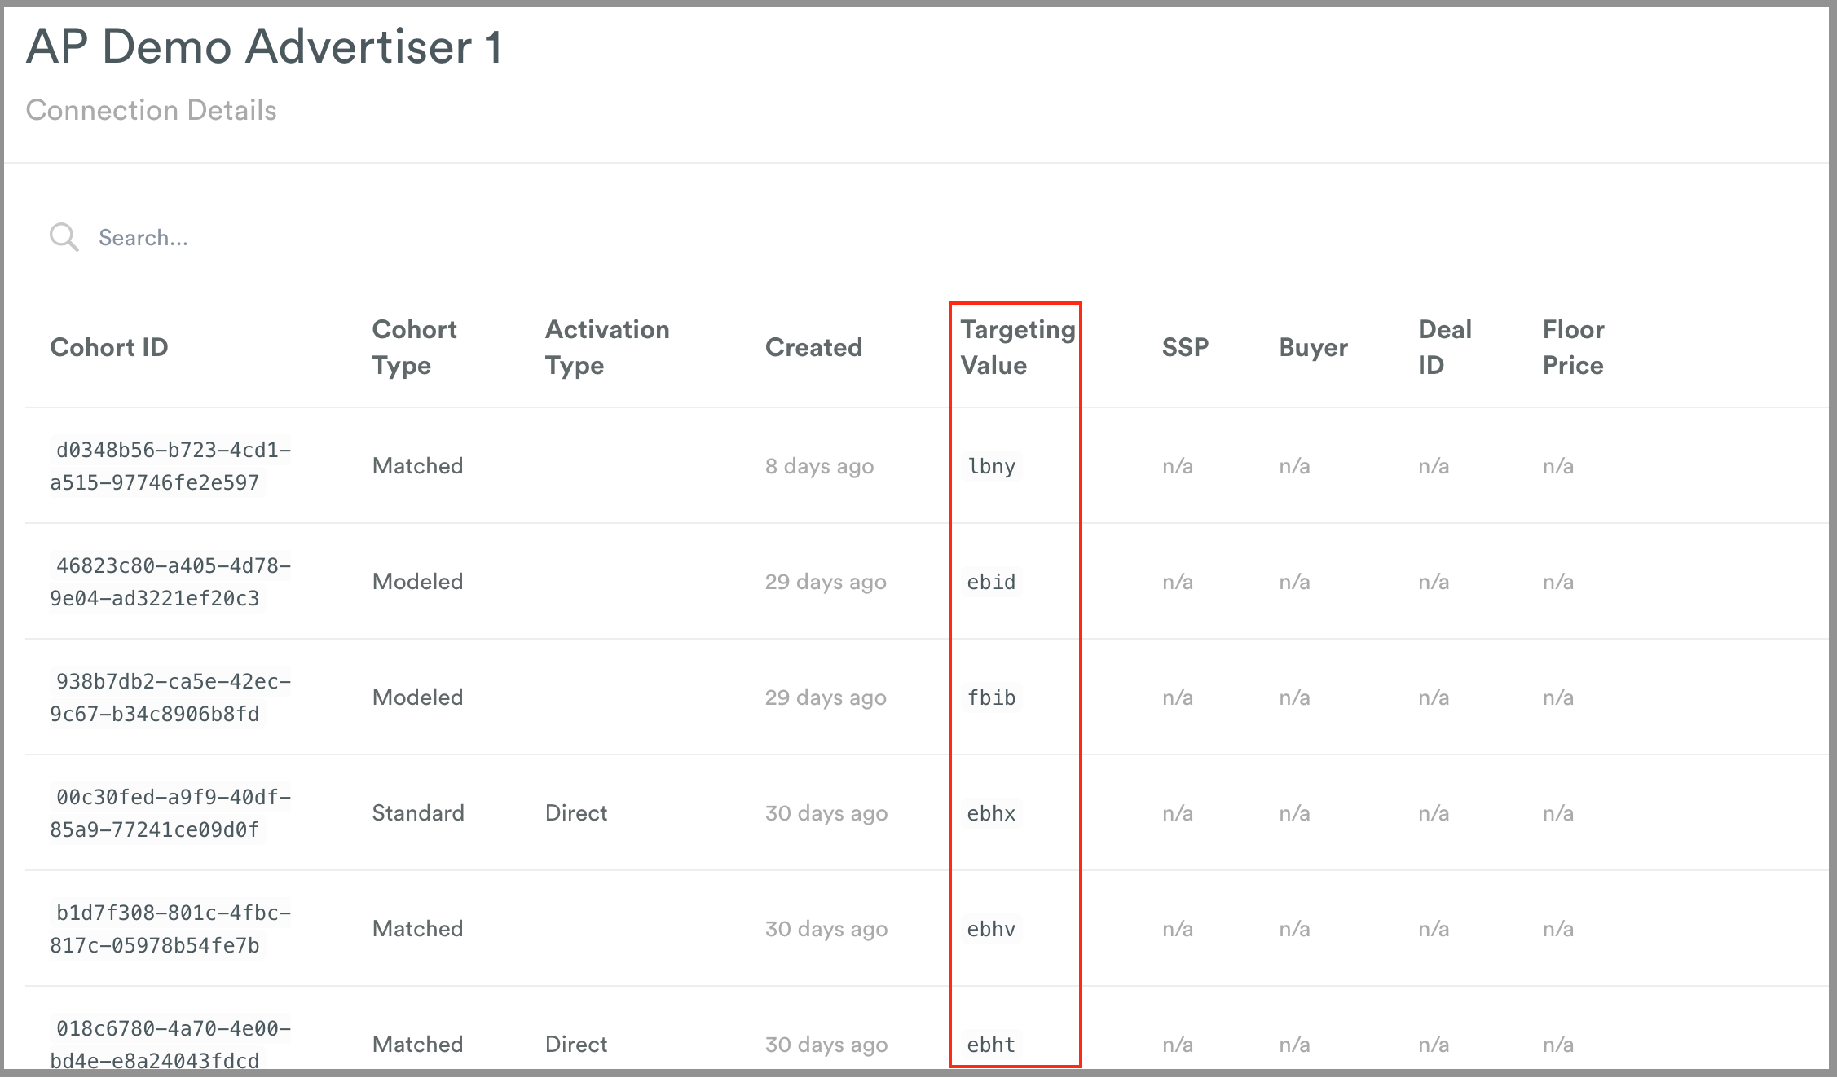Click the Activation Type column header
The height and width of the screenshot is (1078, 1837).
607,347
